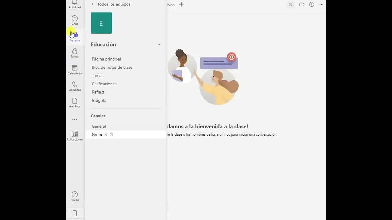
Task: Show channel info icon
Action: point(312,5)
